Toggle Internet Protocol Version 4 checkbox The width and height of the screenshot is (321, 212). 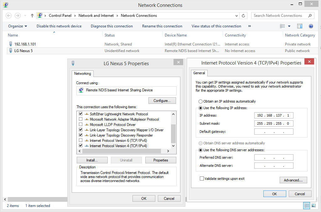tap(81, 146)
